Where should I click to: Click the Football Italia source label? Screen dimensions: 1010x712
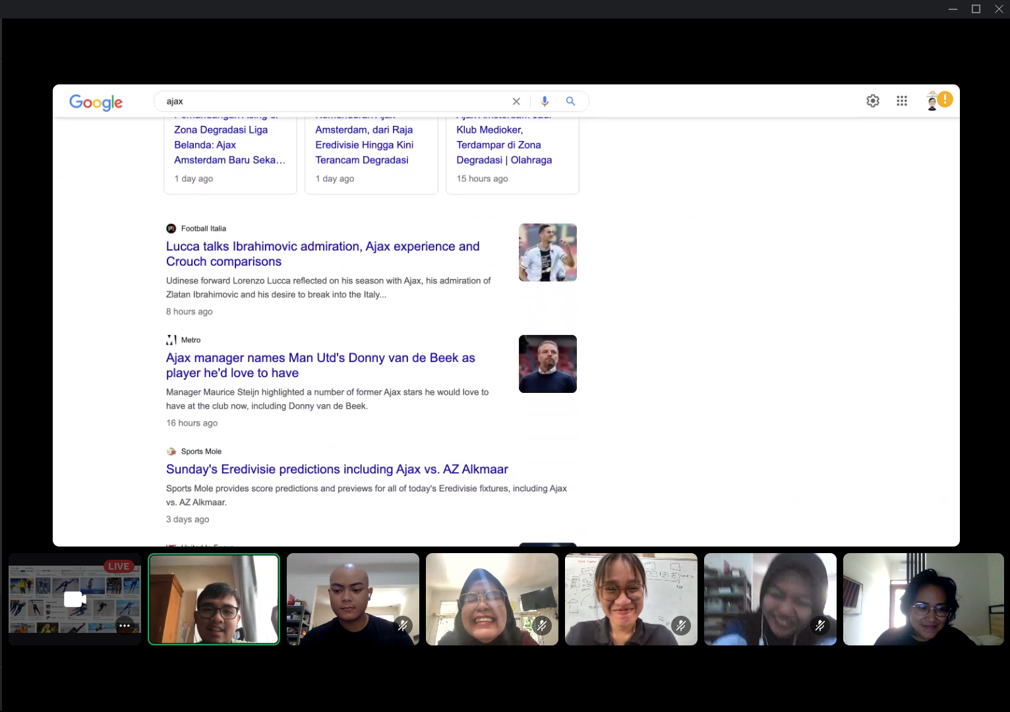coord(204,229)
